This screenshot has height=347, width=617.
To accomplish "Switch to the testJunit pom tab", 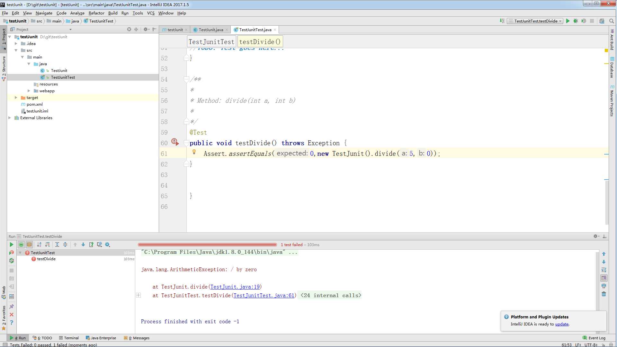I will pyautogui.click(x=175, y=30).
